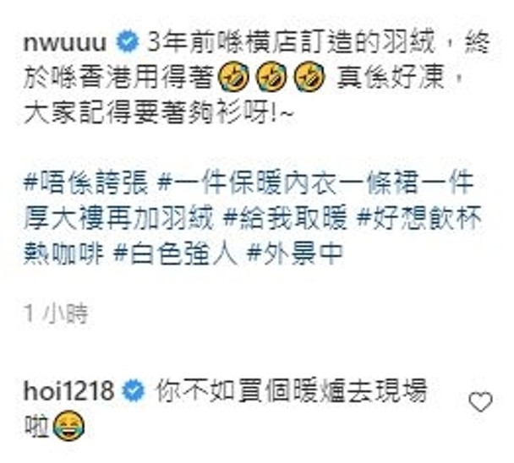Click the caption text 真係好凍
Image resolution: width=514 pixels, height=463 pixels.
[x=391, y=78]
